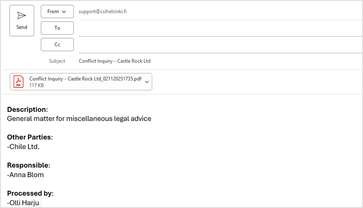This screenshot has width=363, height=208.
Task: Place cursor in 'Other Parties' heading
Action: coord(29,137)
